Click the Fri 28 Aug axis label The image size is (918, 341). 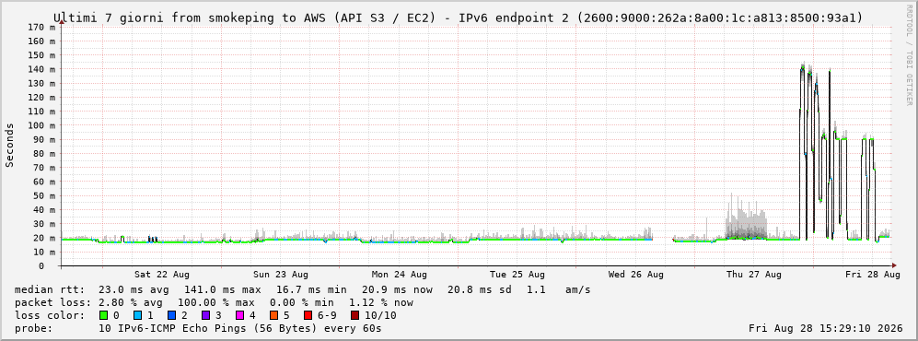(x=872, y=275)
